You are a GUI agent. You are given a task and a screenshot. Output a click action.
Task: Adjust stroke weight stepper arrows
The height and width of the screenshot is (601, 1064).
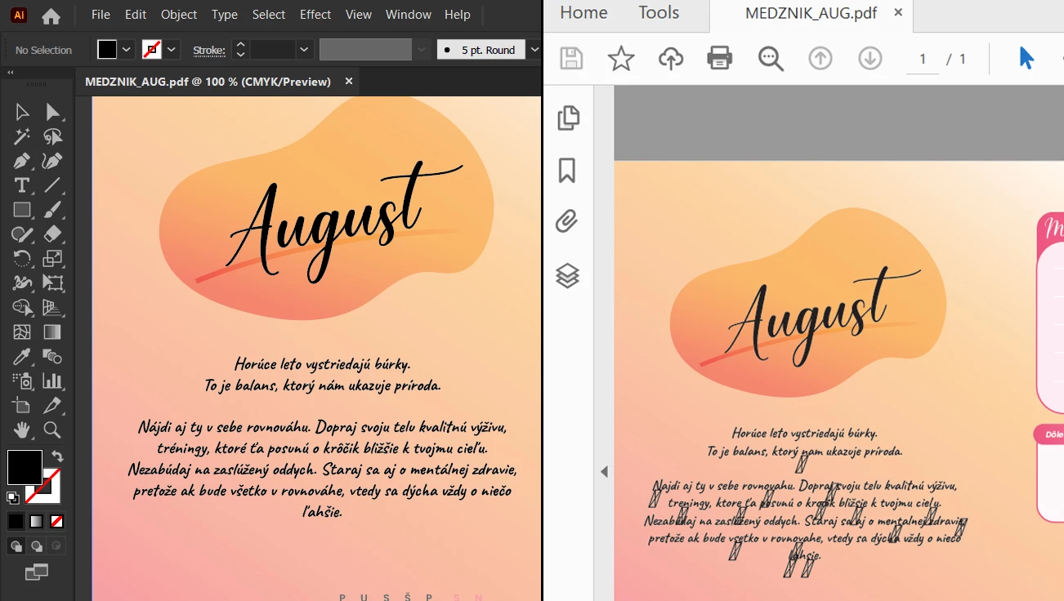tap(240, 50)
